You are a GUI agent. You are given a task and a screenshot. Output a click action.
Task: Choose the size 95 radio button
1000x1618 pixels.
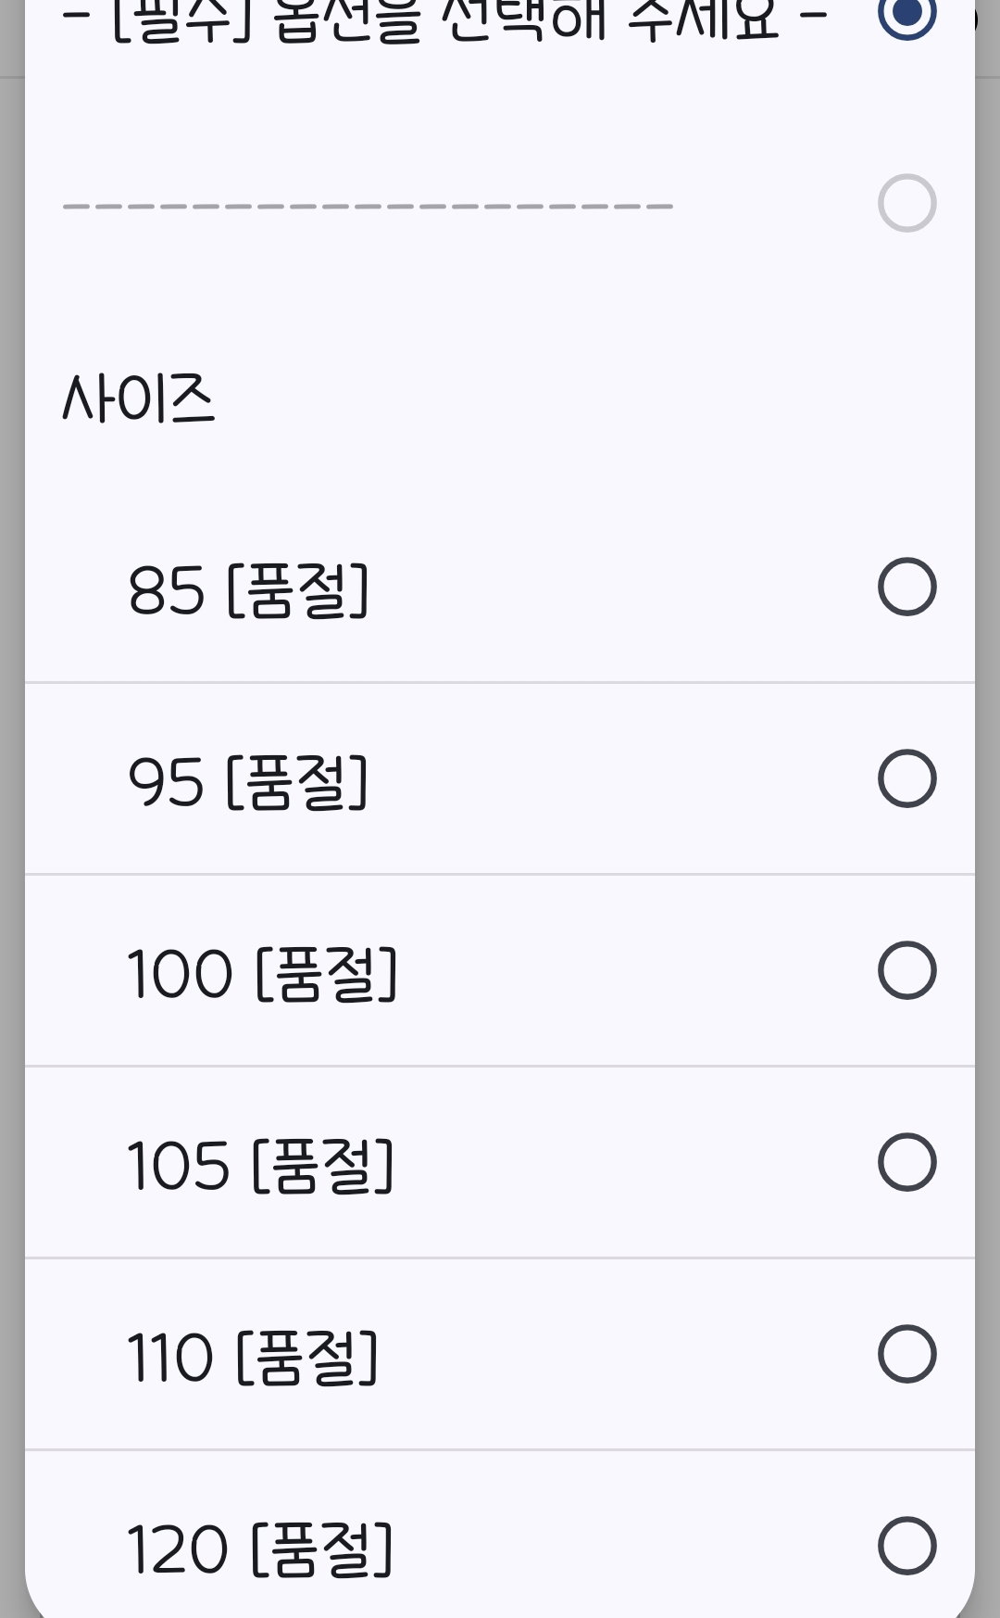906,778
